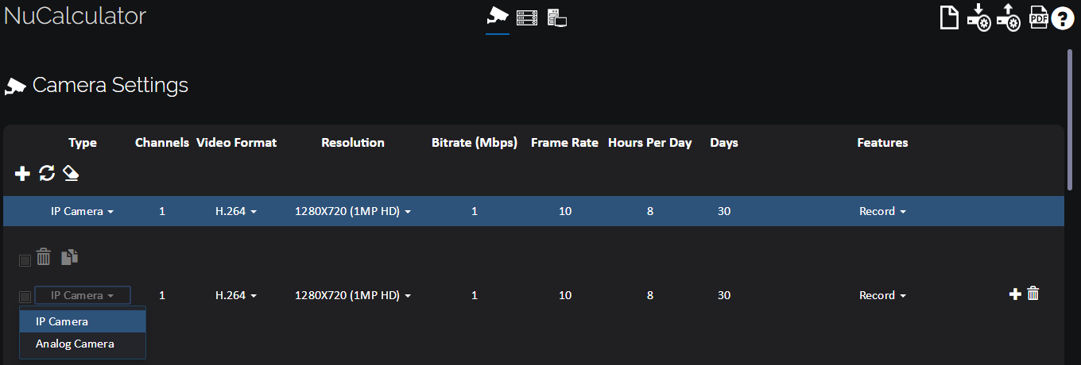Expand the H.264 dropdown in the highlighted row
The image size is (1081, 365).
pos(236,212)
